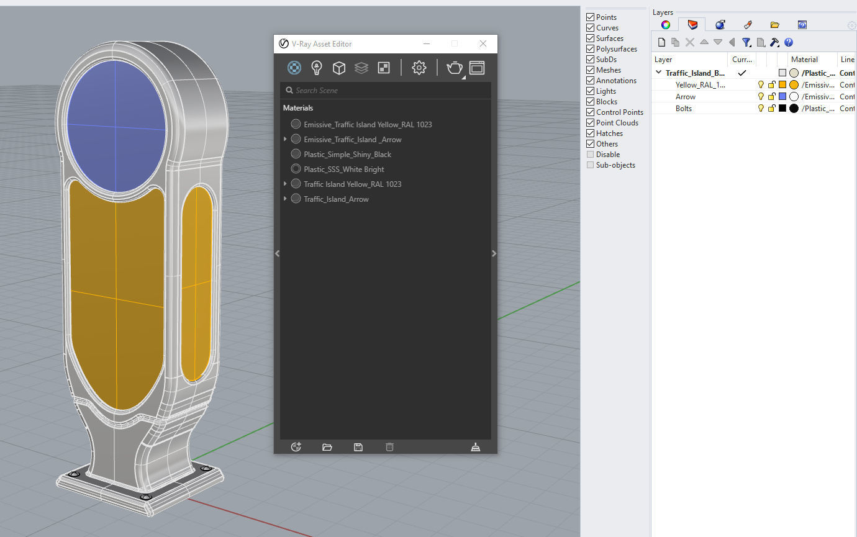This screenshot has width=857, height=537.
Task: Click the Arrow layer blue color swatch
Action: 782,97
